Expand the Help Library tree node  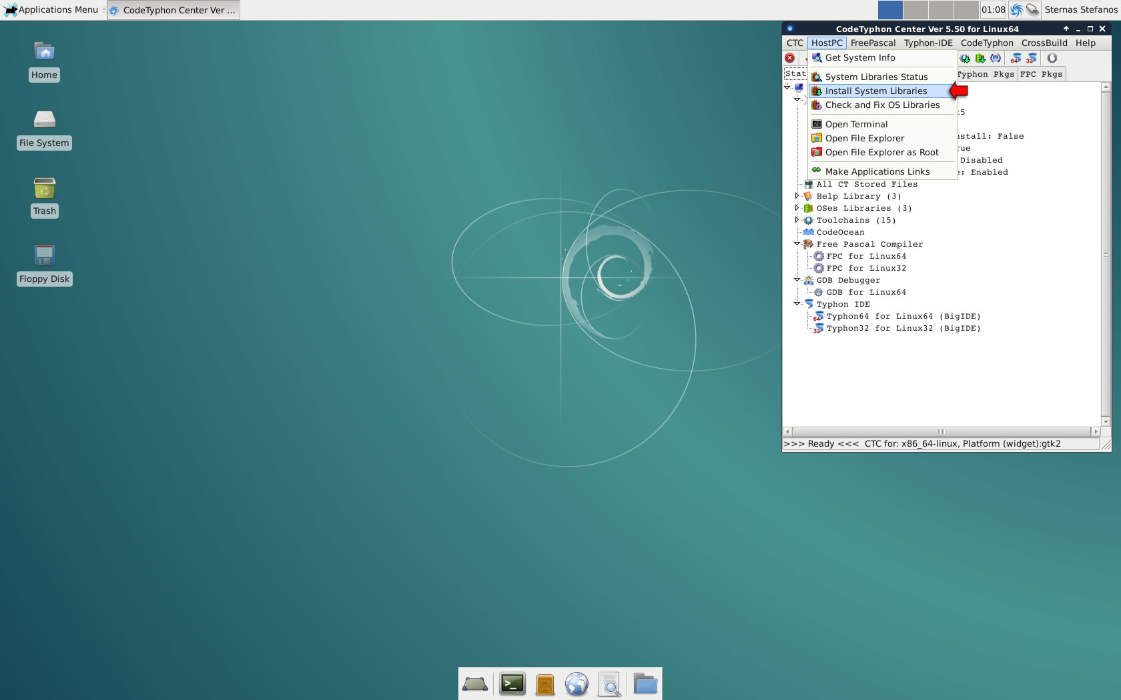click(797, 196)
